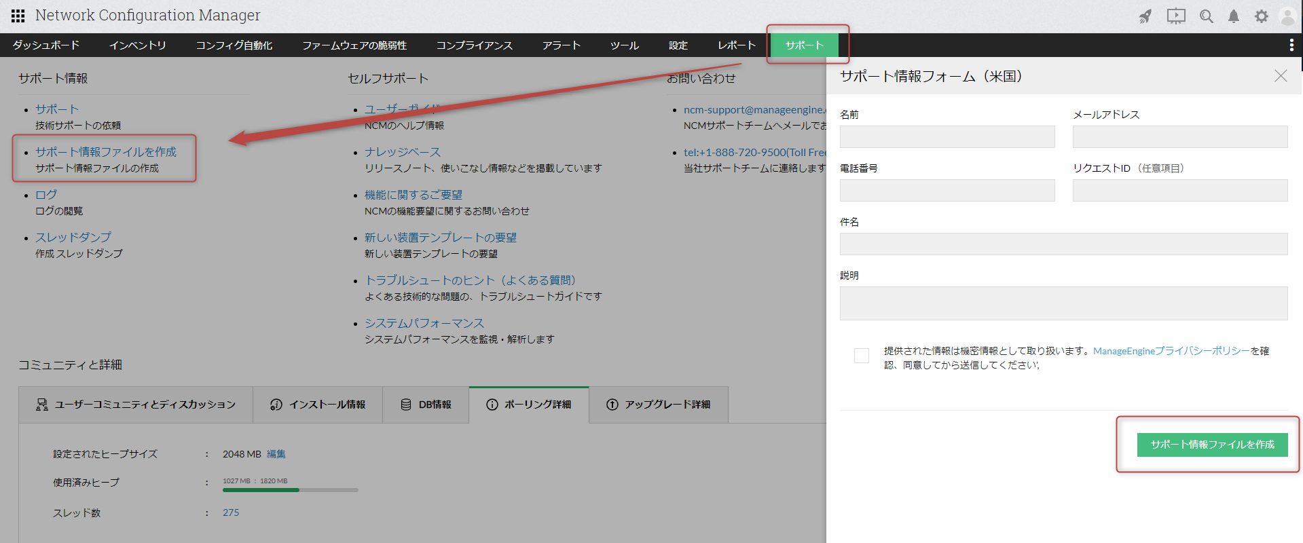Open the app grid launcher icon

tap(18, 16)
